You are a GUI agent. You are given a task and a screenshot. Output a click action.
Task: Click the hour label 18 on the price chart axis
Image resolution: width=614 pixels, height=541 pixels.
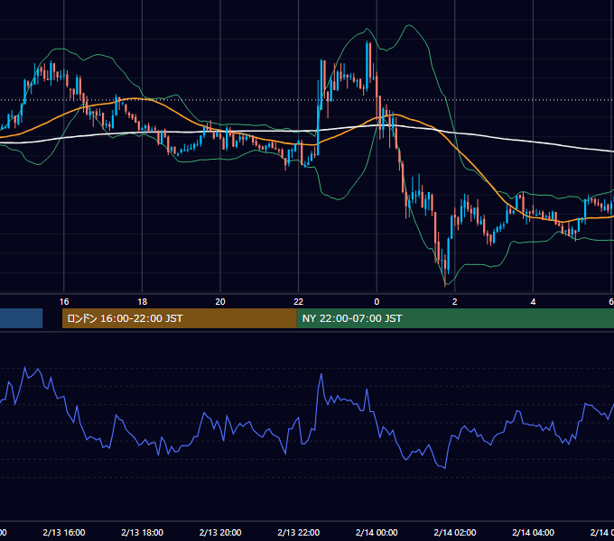(x=142, y=302)
